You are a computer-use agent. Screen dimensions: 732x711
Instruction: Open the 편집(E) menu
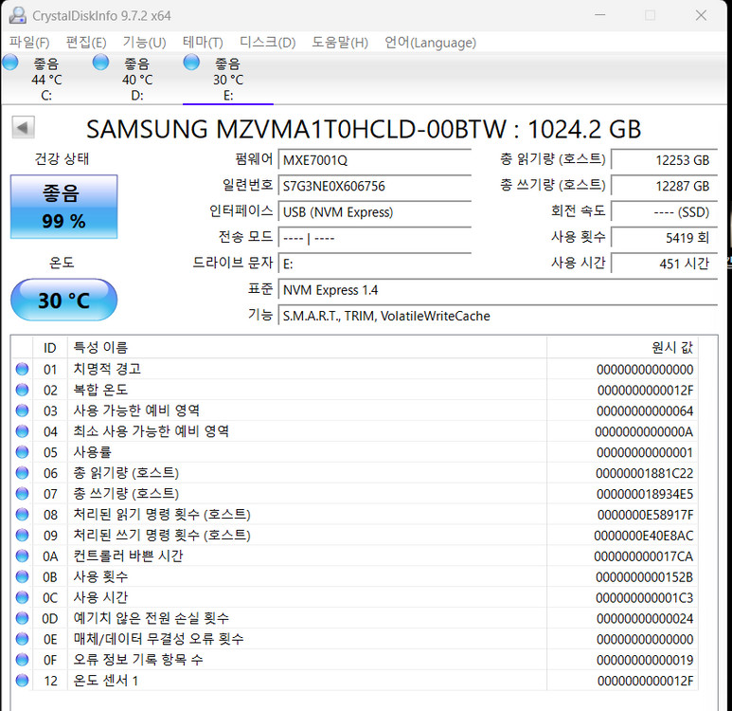(86, 43)
